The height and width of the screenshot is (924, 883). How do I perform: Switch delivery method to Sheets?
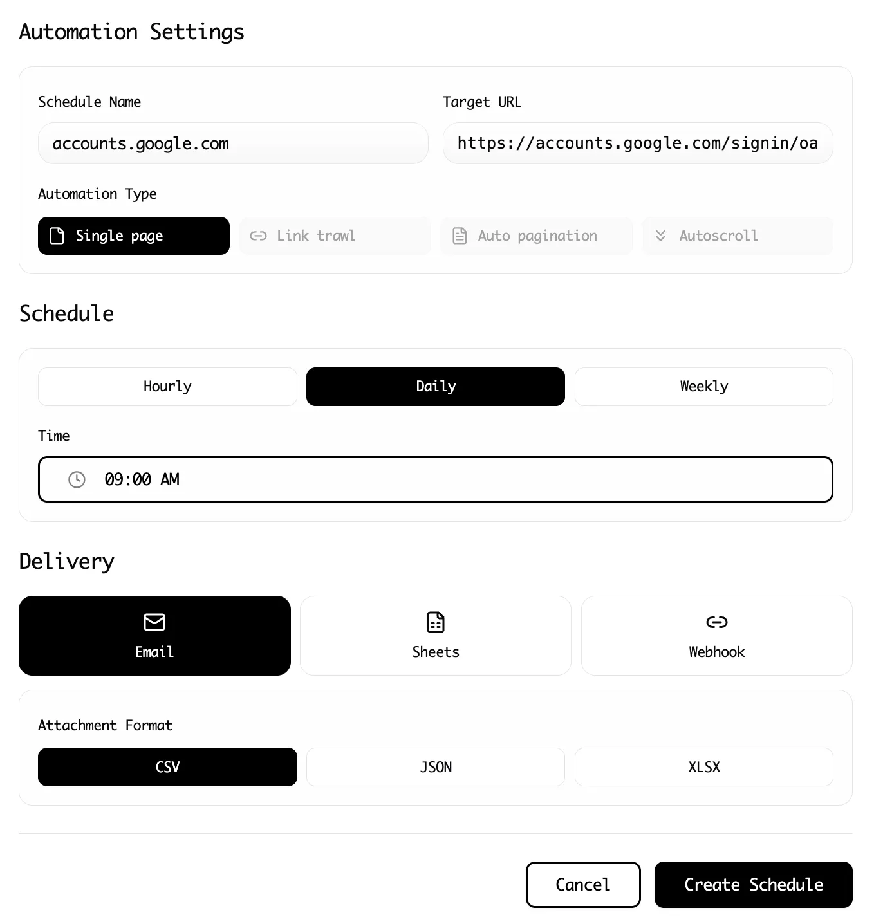click(435, 635)
